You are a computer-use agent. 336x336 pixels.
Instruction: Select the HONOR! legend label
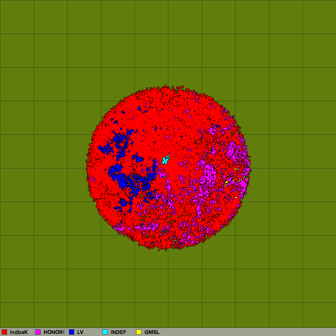pyautogui.click(x=54, y=332)
